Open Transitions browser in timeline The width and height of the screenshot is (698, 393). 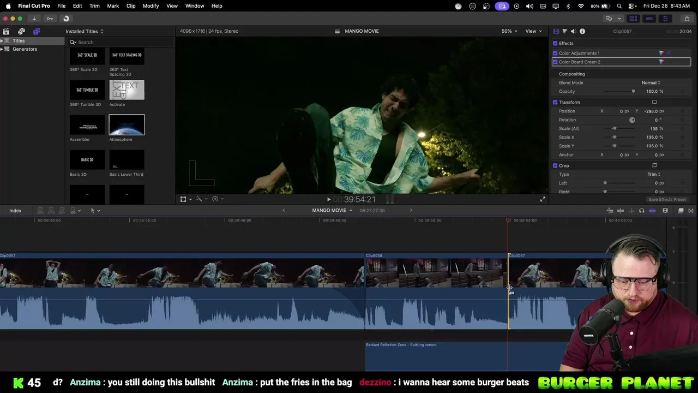(x=691, y=211)
